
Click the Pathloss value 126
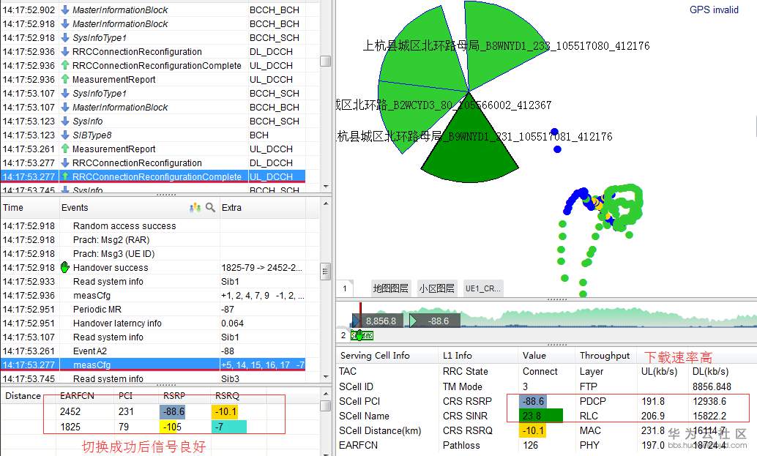pyautogui.click(x=531, y=445)
